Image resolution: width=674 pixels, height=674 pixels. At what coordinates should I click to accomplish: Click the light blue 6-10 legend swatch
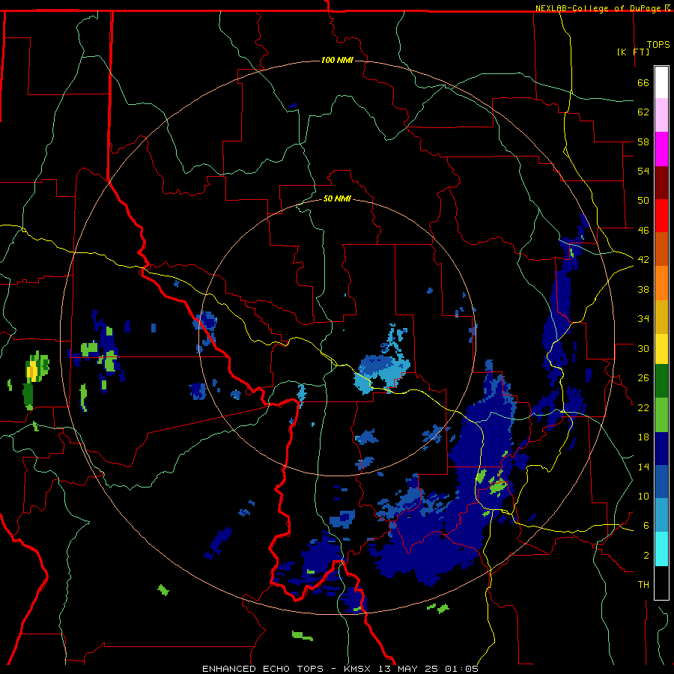click(x=661, y=515)
